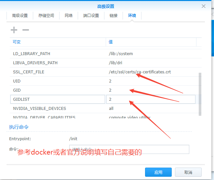Open the 存储空间 tab
214x180 pixels.
point(46,16)
